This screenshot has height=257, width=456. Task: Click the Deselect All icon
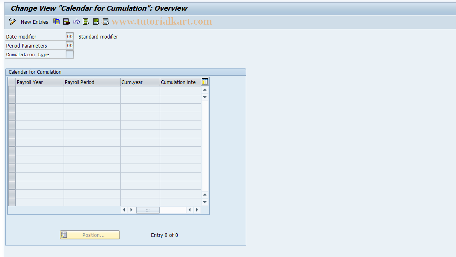point(106,21)
